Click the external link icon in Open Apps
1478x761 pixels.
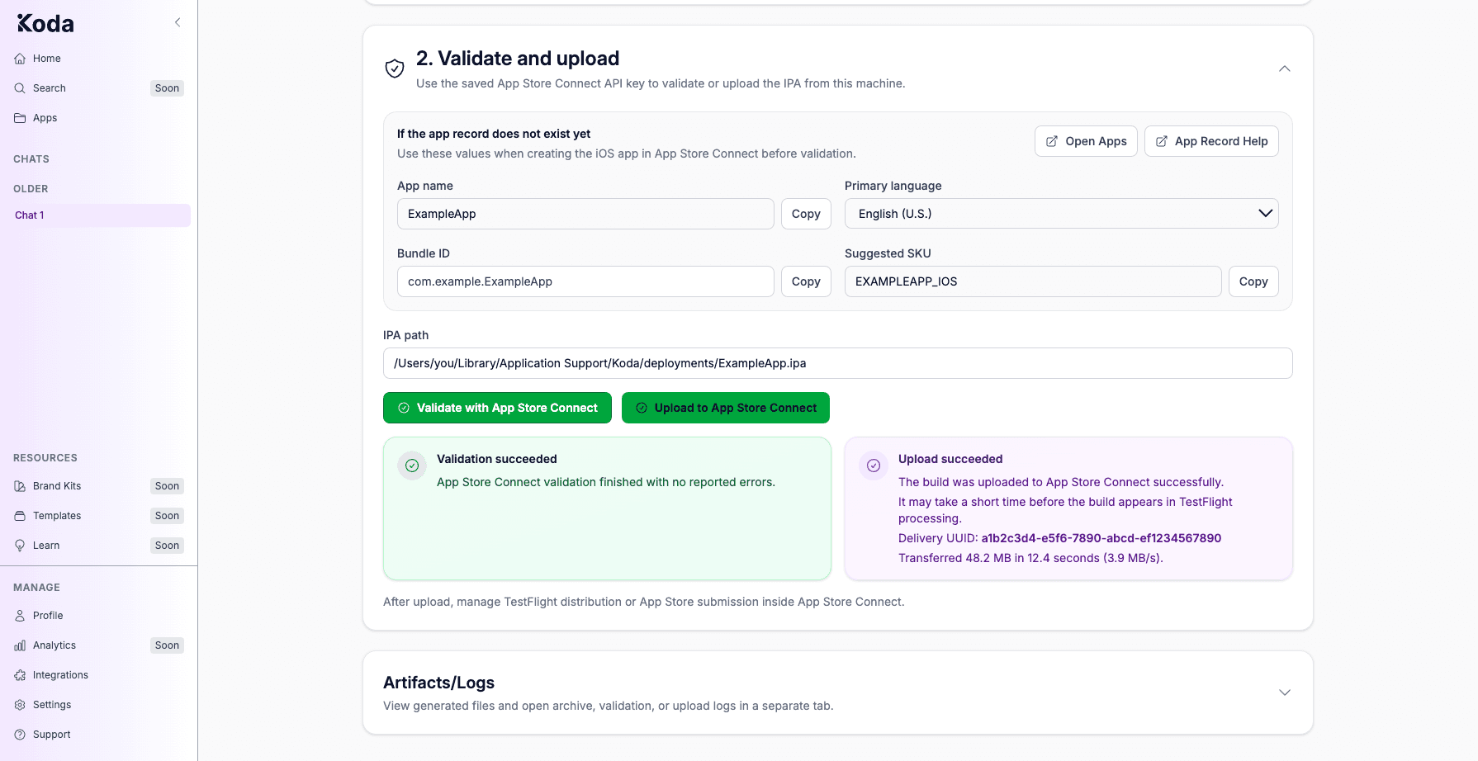pos(1052,141)
